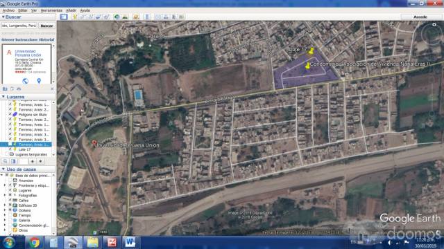Click the yellow Lote 17 pushpin on map
This screenshot has height=249, width=444.
311,51
